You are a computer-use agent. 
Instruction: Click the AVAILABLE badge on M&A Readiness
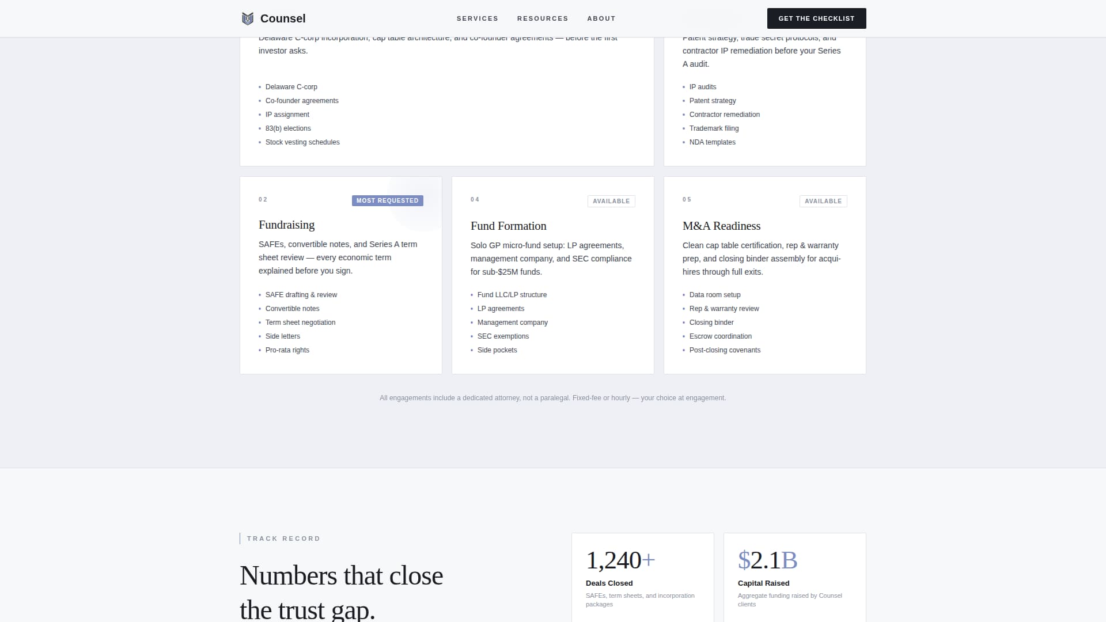(823, 201)
